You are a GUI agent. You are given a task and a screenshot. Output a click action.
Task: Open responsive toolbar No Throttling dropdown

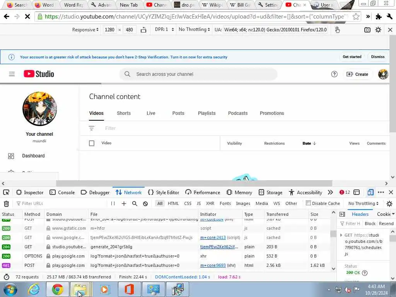194,29
